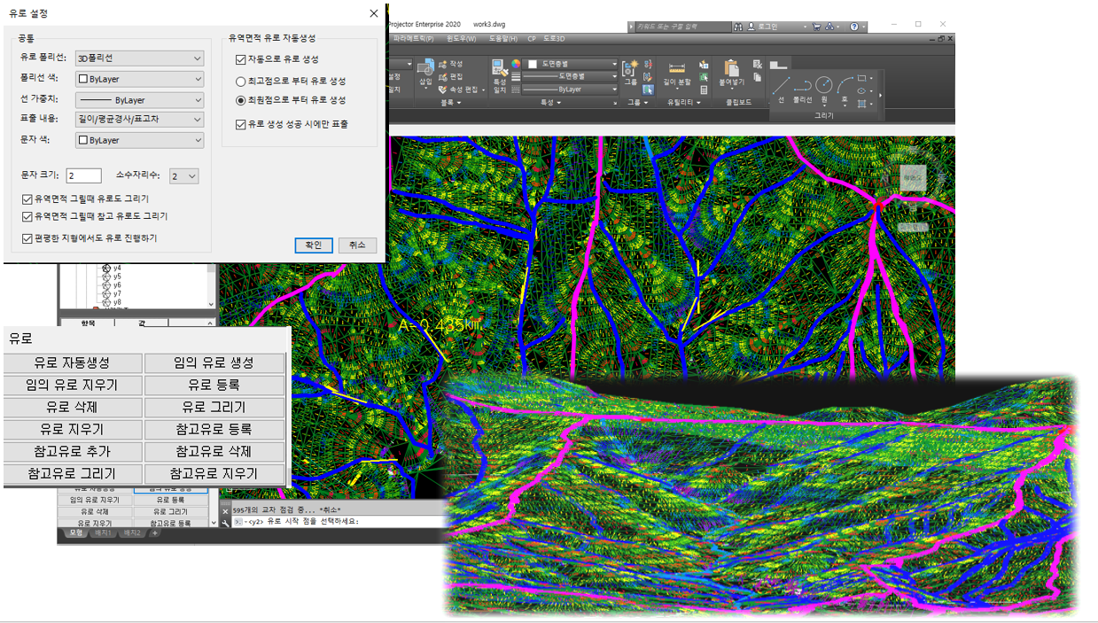Toggle 유로 생성 성공 시에만 표출 checkbox

[241, 125]
